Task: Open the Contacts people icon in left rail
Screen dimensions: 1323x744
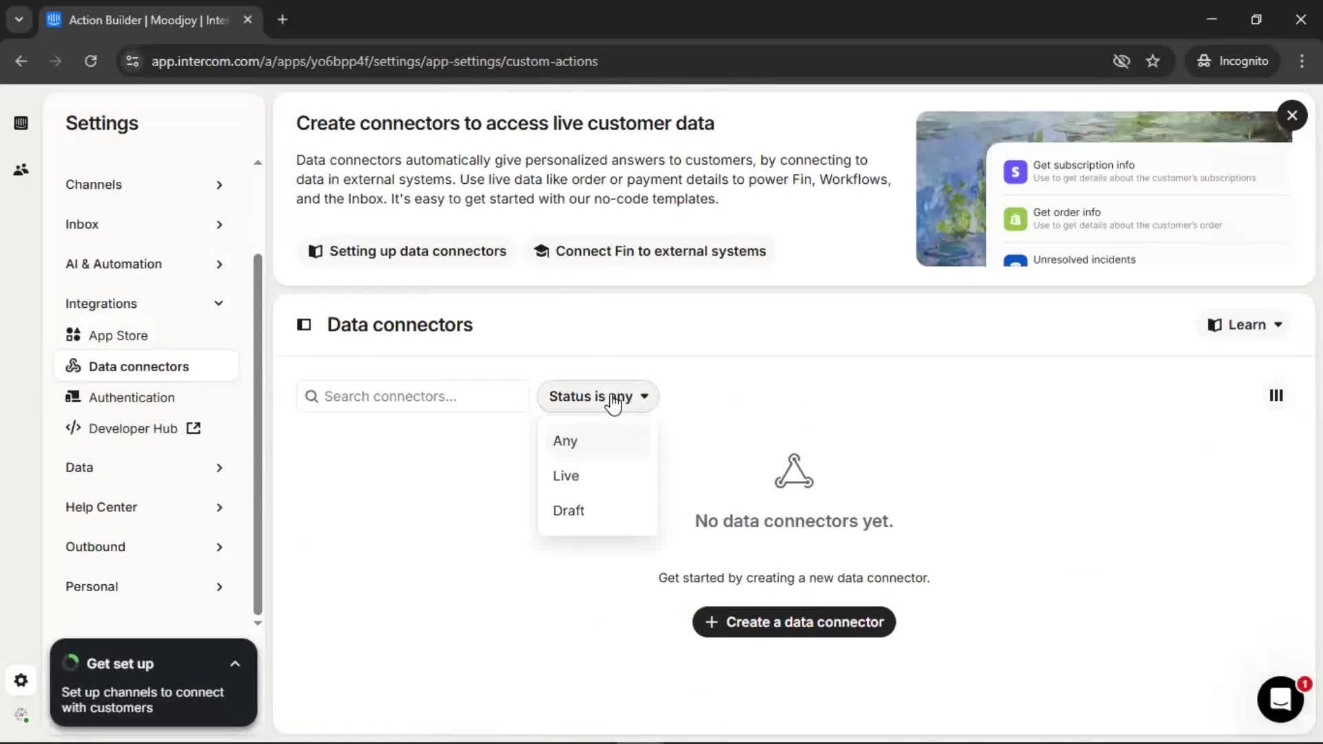Action: tap(21, 169)
